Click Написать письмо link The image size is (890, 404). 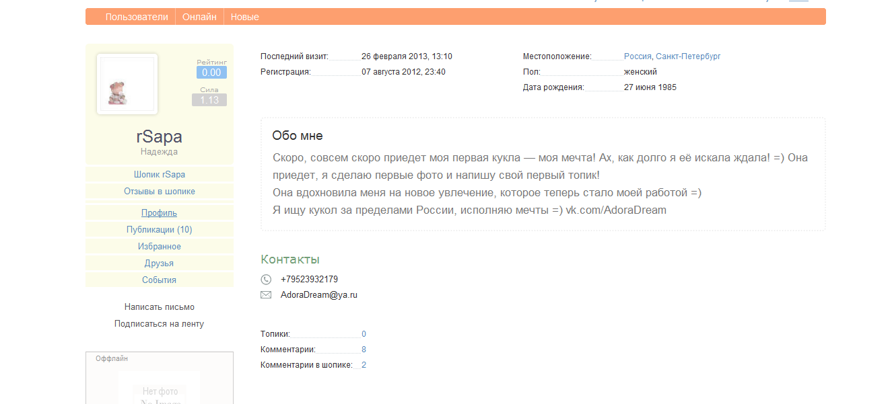160,307
